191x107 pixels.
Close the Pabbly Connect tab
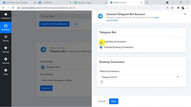[x=141, y=2]
